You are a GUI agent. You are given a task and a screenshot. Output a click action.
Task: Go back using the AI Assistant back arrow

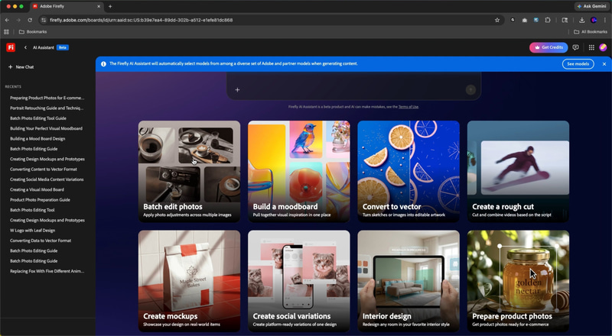(x=25, y=47)
